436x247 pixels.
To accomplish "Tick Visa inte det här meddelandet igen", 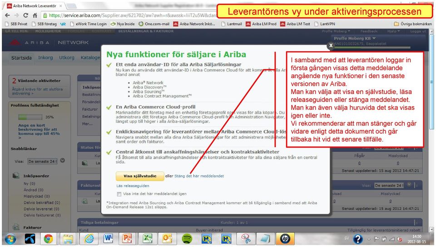I will tap(119, 194).
